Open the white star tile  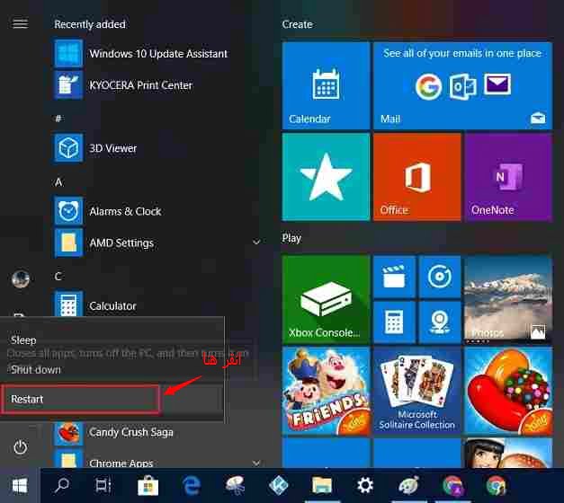pyautogui.click(x=326, y=177)
